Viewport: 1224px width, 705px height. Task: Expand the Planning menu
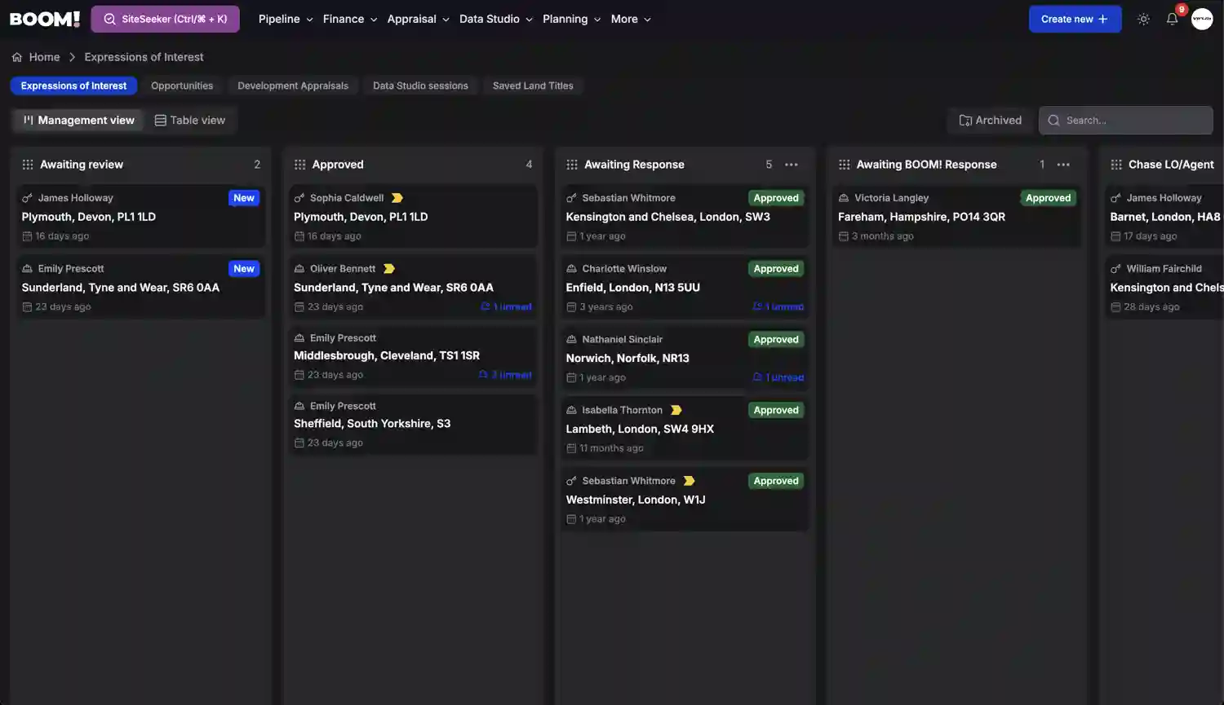point(571,19)
